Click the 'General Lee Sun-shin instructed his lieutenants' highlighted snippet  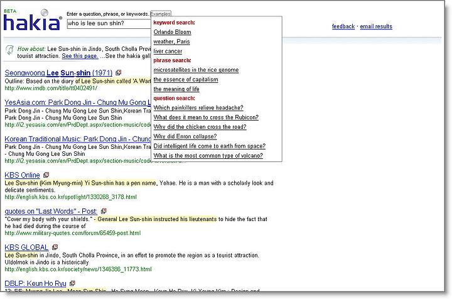157,219
